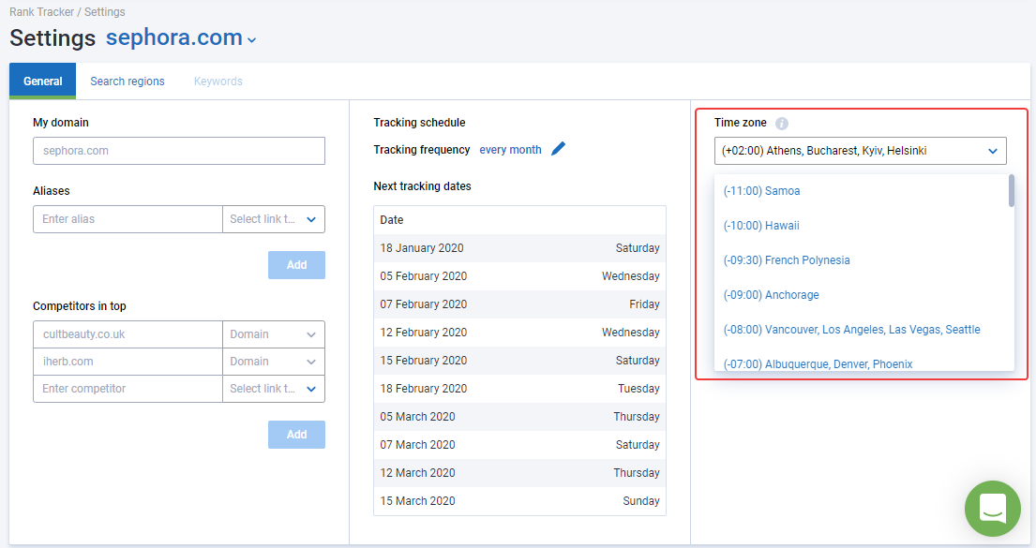This screenshot has height=548, width=1036.
Task: Click the time zone list scrollbar
Action: (x=1012, y=191)
